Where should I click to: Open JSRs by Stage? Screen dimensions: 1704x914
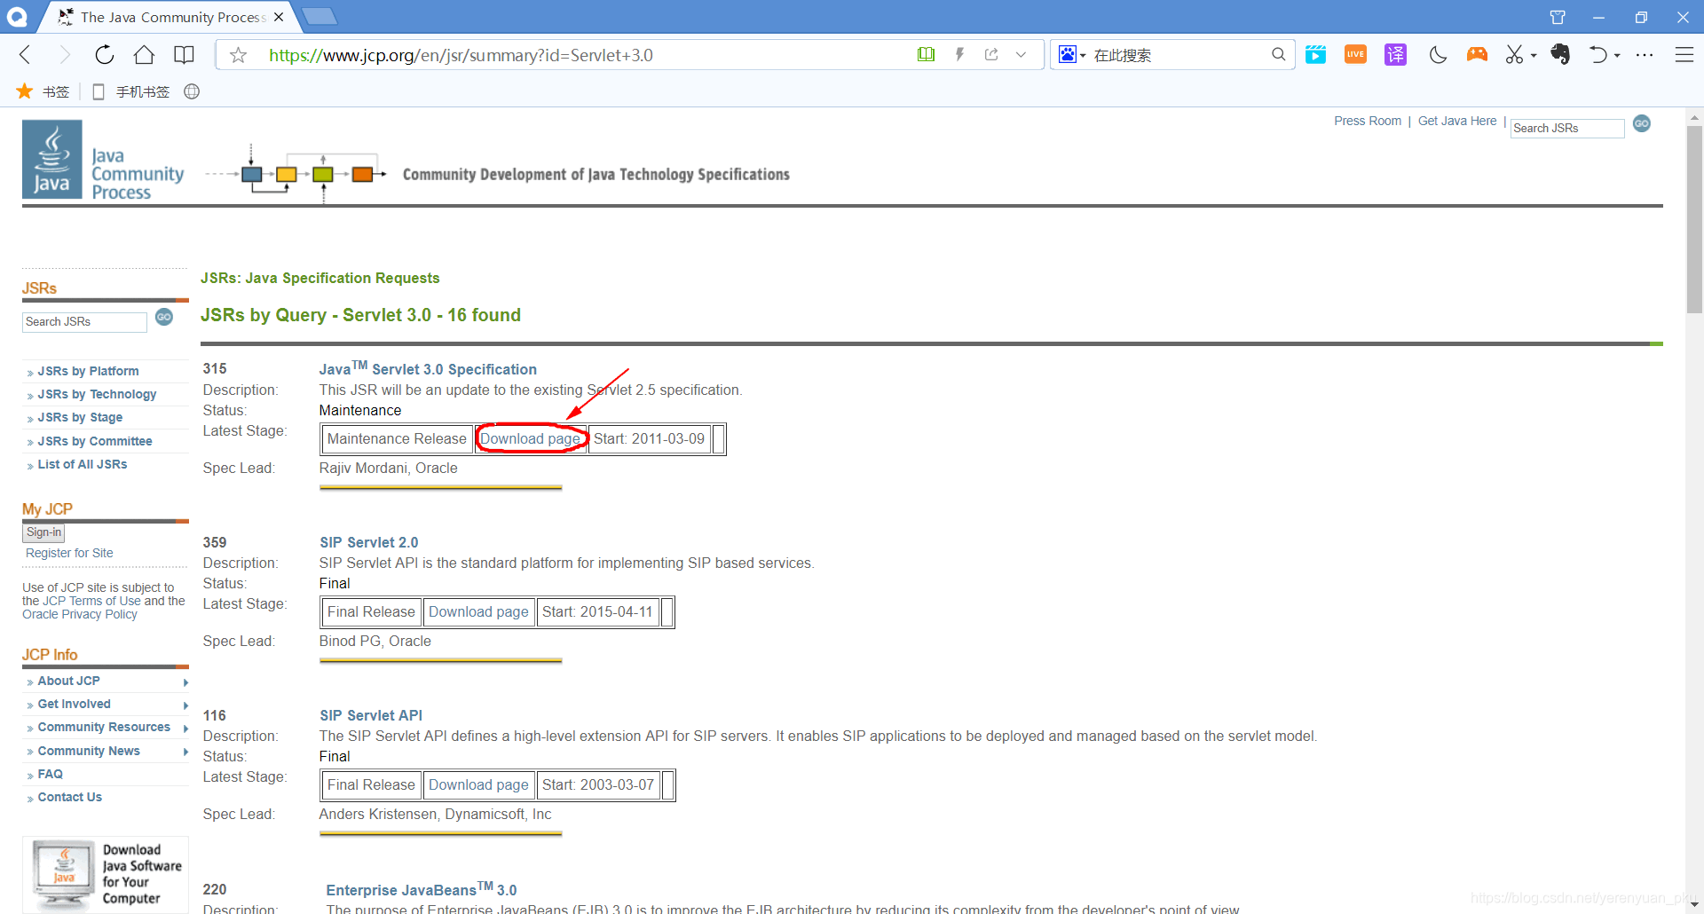[80, 417]
